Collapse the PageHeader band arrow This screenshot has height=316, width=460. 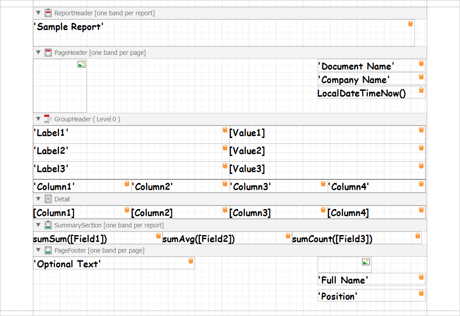(x=38, y=53)
